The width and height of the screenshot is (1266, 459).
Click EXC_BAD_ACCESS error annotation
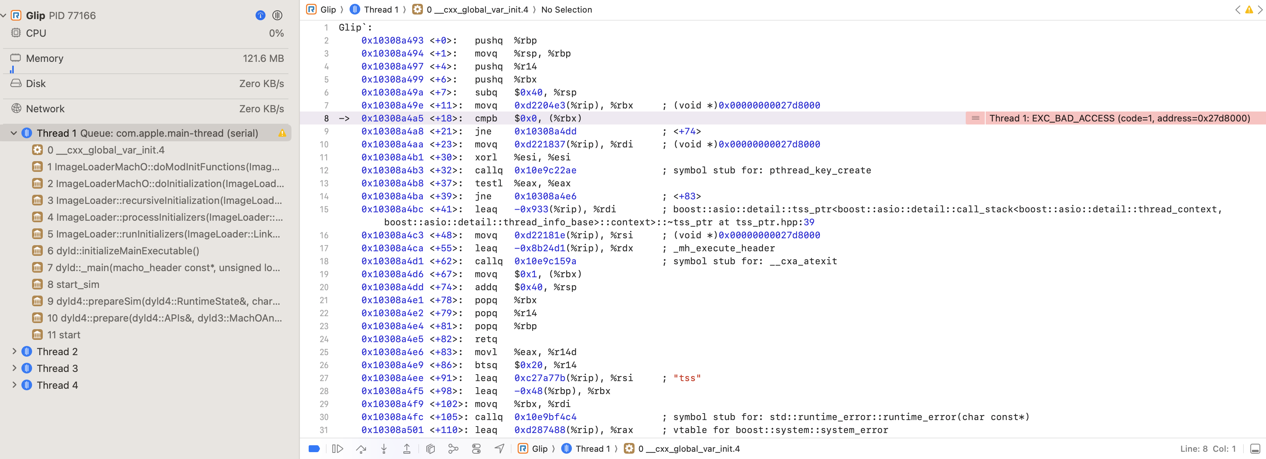[1119, 118]
